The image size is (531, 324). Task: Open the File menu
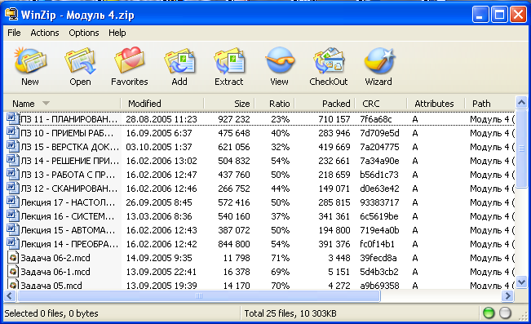(14, 33)
